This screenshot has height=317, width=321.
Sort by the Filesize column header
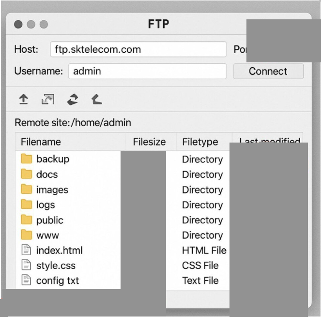coord(151,142)
